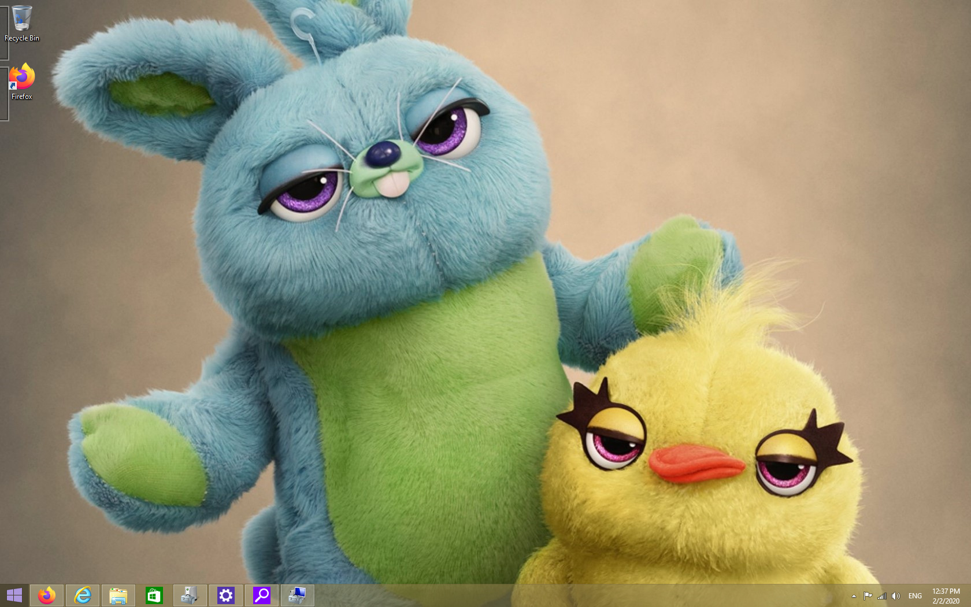Launch Firefox from the taskbar
This screenshot has height=607, width=971.
(x=47, y=595)
